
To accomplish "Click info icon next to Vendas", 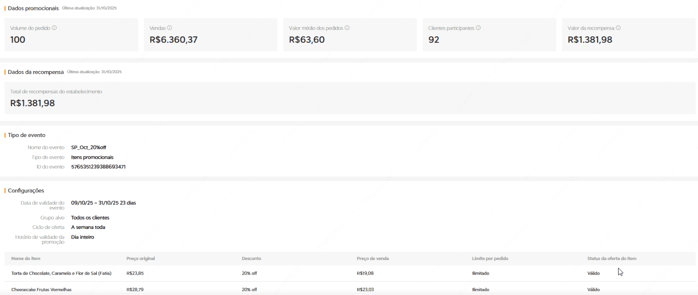I will (170, 28).
